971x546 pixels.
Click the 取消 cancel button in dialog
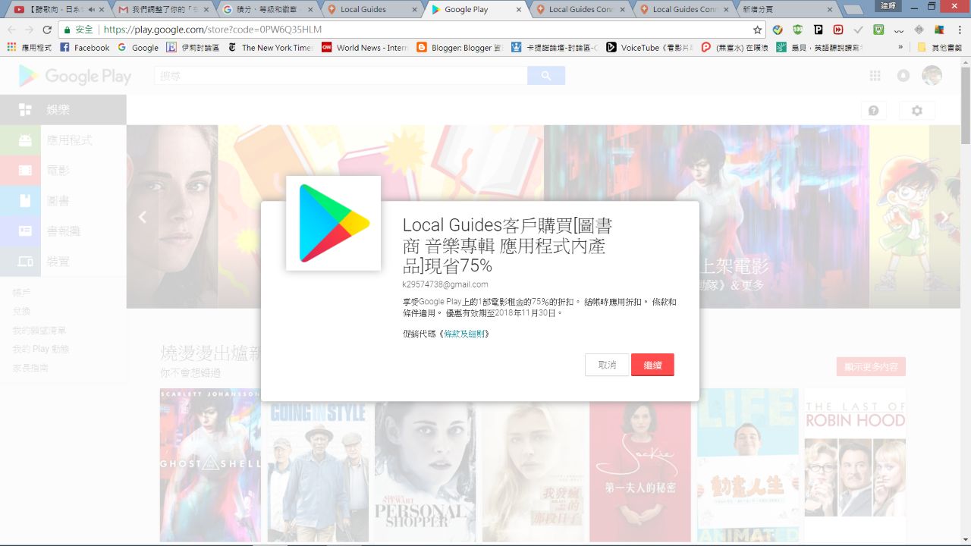coord(607,365)
